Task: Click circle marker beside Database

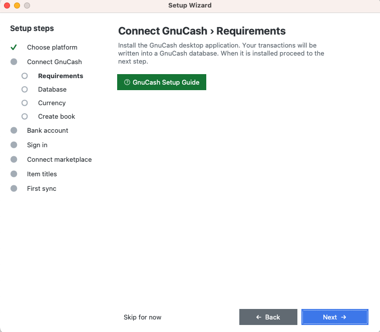Action: pos(25,90)
